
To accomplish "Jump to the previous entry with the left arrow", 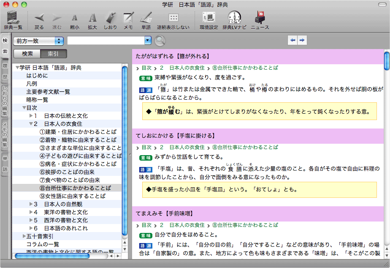I will pyautogui.click(x=292, y=40).
